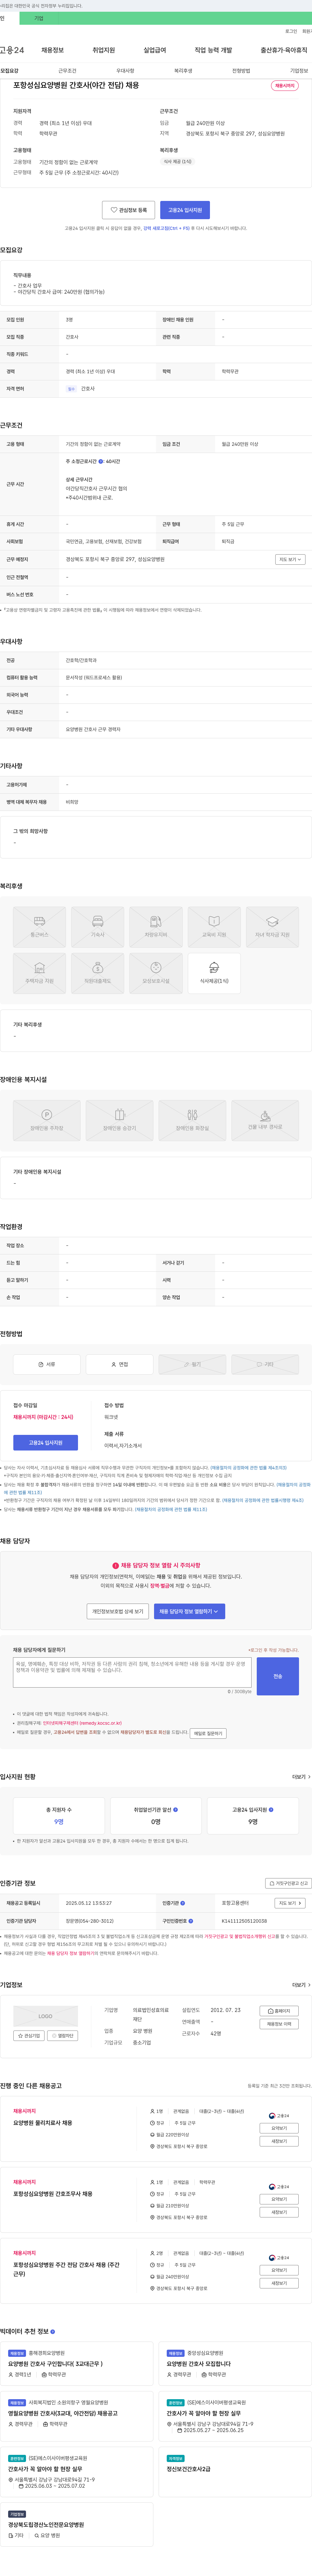This screenshot has height=2576, width=312.
Task: Open the 직업 능력 개발 menu
Action: click(213, 50)
